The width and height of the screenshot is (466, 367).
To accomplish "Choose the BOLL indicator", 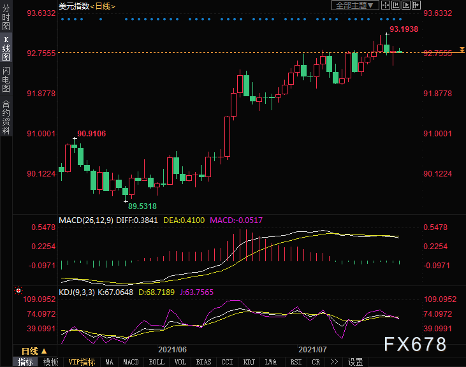I will coord(157,362).
